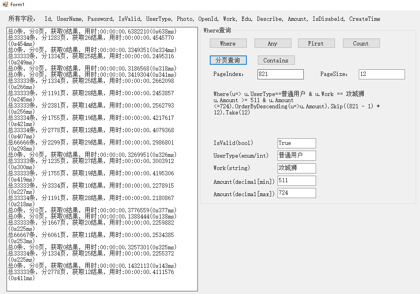Click log line 分1235页 获取27结果
This screenshot has width=420, height=294.
[x=91, y=164]
